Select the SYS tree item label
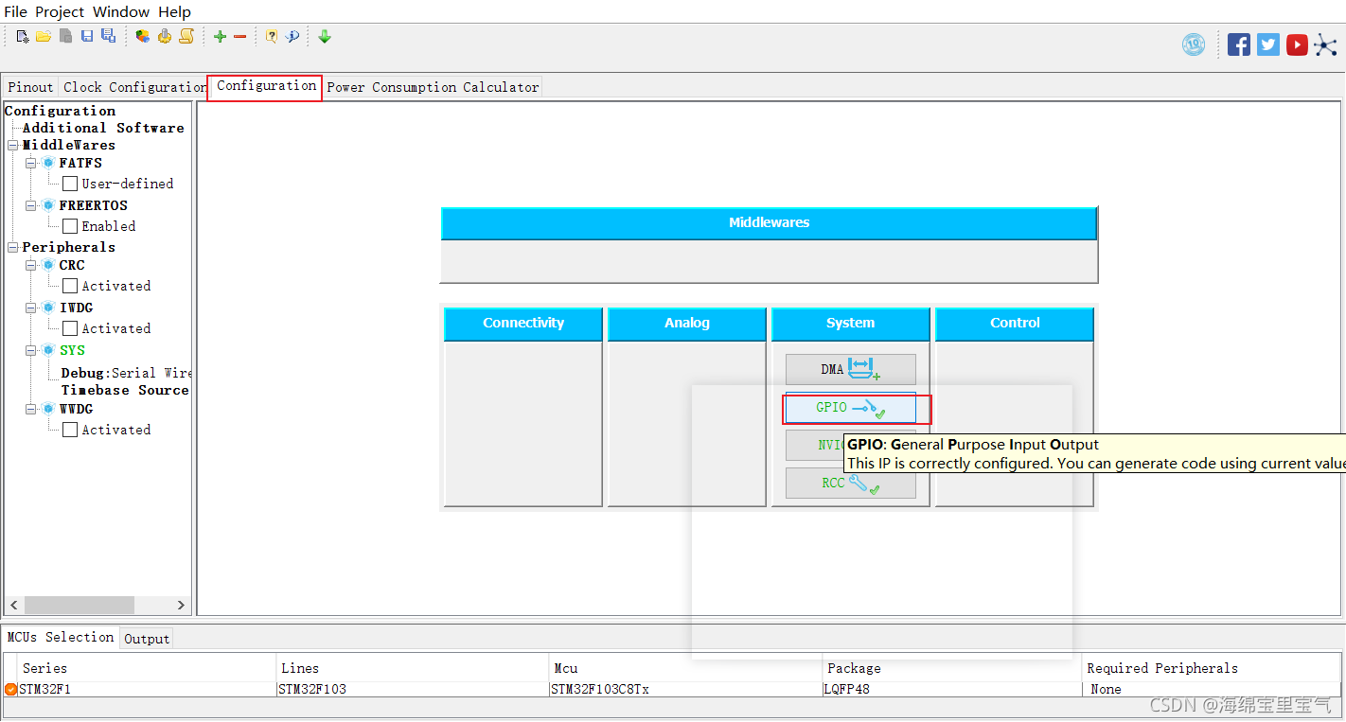Viewport: 1346px width, 722px height. click(72, 350)
